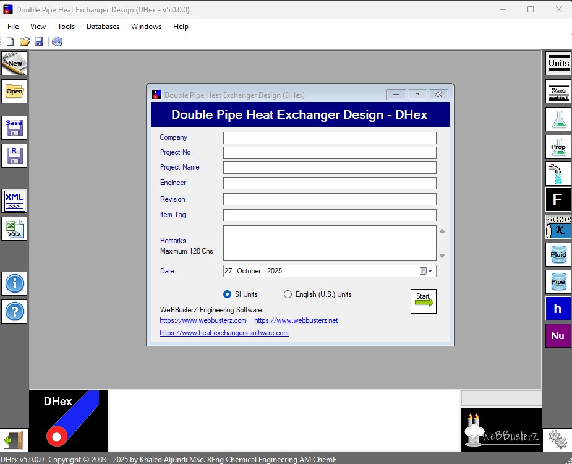Select the English (U.S.) Units option
Viewport: 572px width, 464px height.
[x=288, y=294]
